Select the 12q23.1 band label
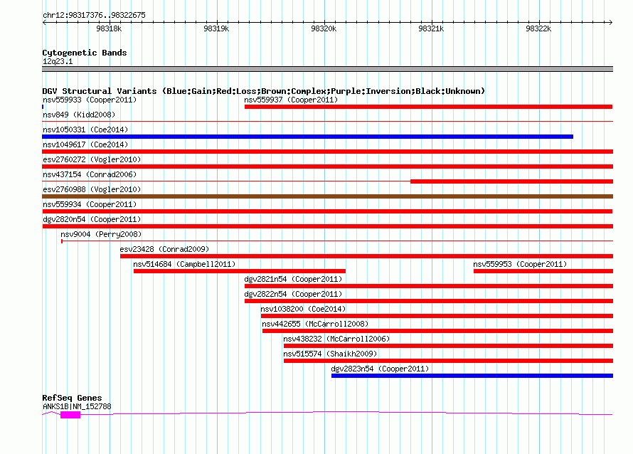Screen dimensions: 633x454 pyautogui.click(x=58, y=61)
